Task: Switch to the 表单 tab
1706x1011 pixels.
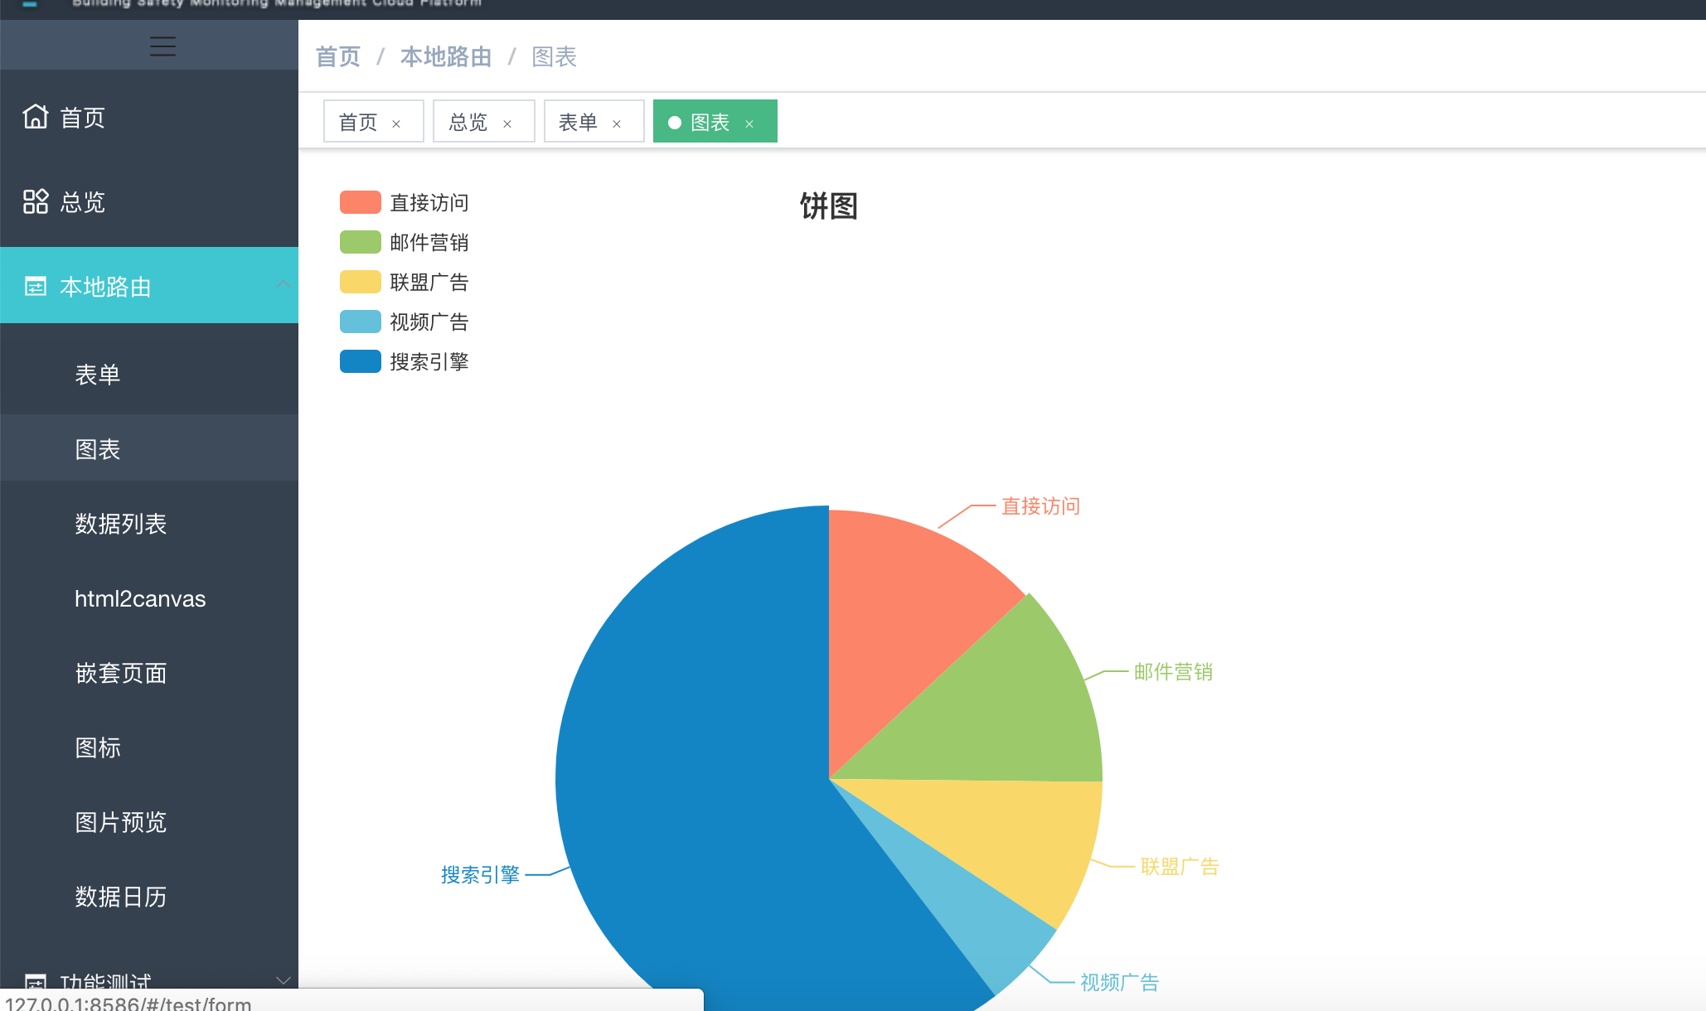Action: click(x=578, y=123)
